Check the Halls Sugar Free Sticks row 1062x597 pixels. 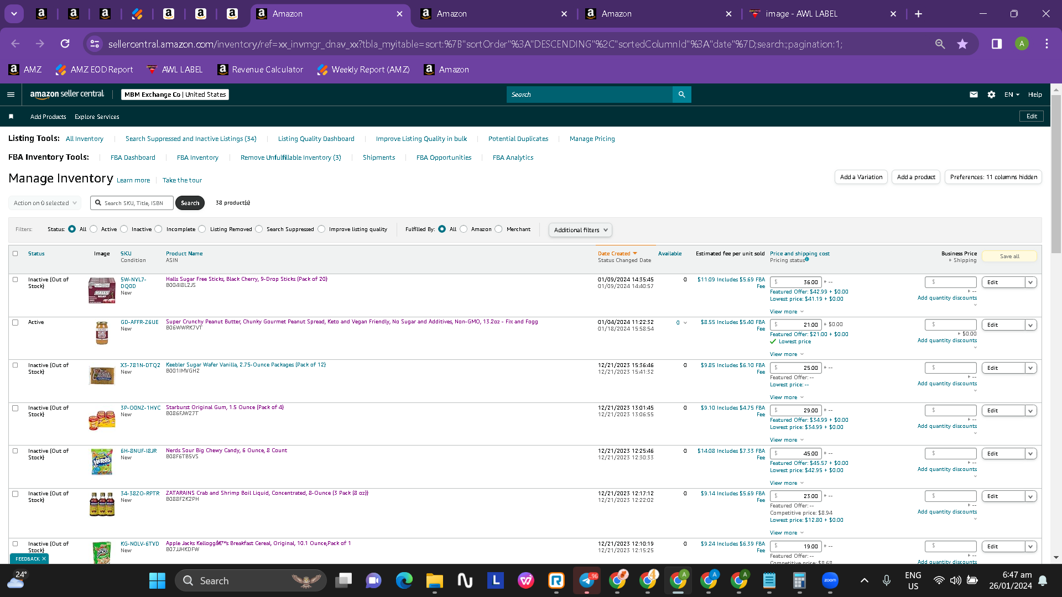point(15,280)
